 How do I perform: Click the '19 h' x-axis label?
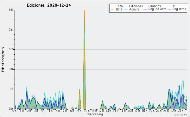pyautogui.click(x=151, y=111)
